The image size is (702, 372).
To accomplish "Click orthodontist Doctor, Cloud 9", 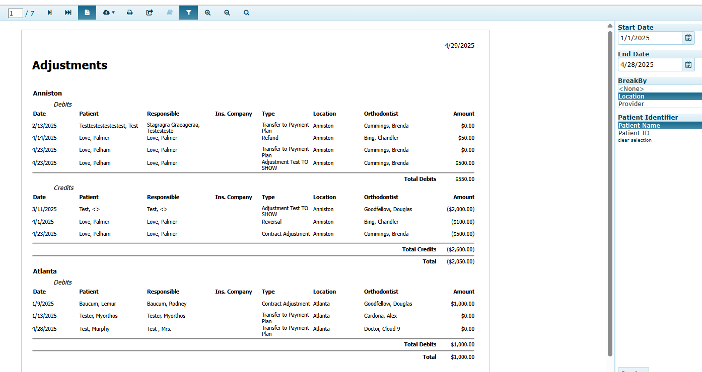I will point(382,329).
